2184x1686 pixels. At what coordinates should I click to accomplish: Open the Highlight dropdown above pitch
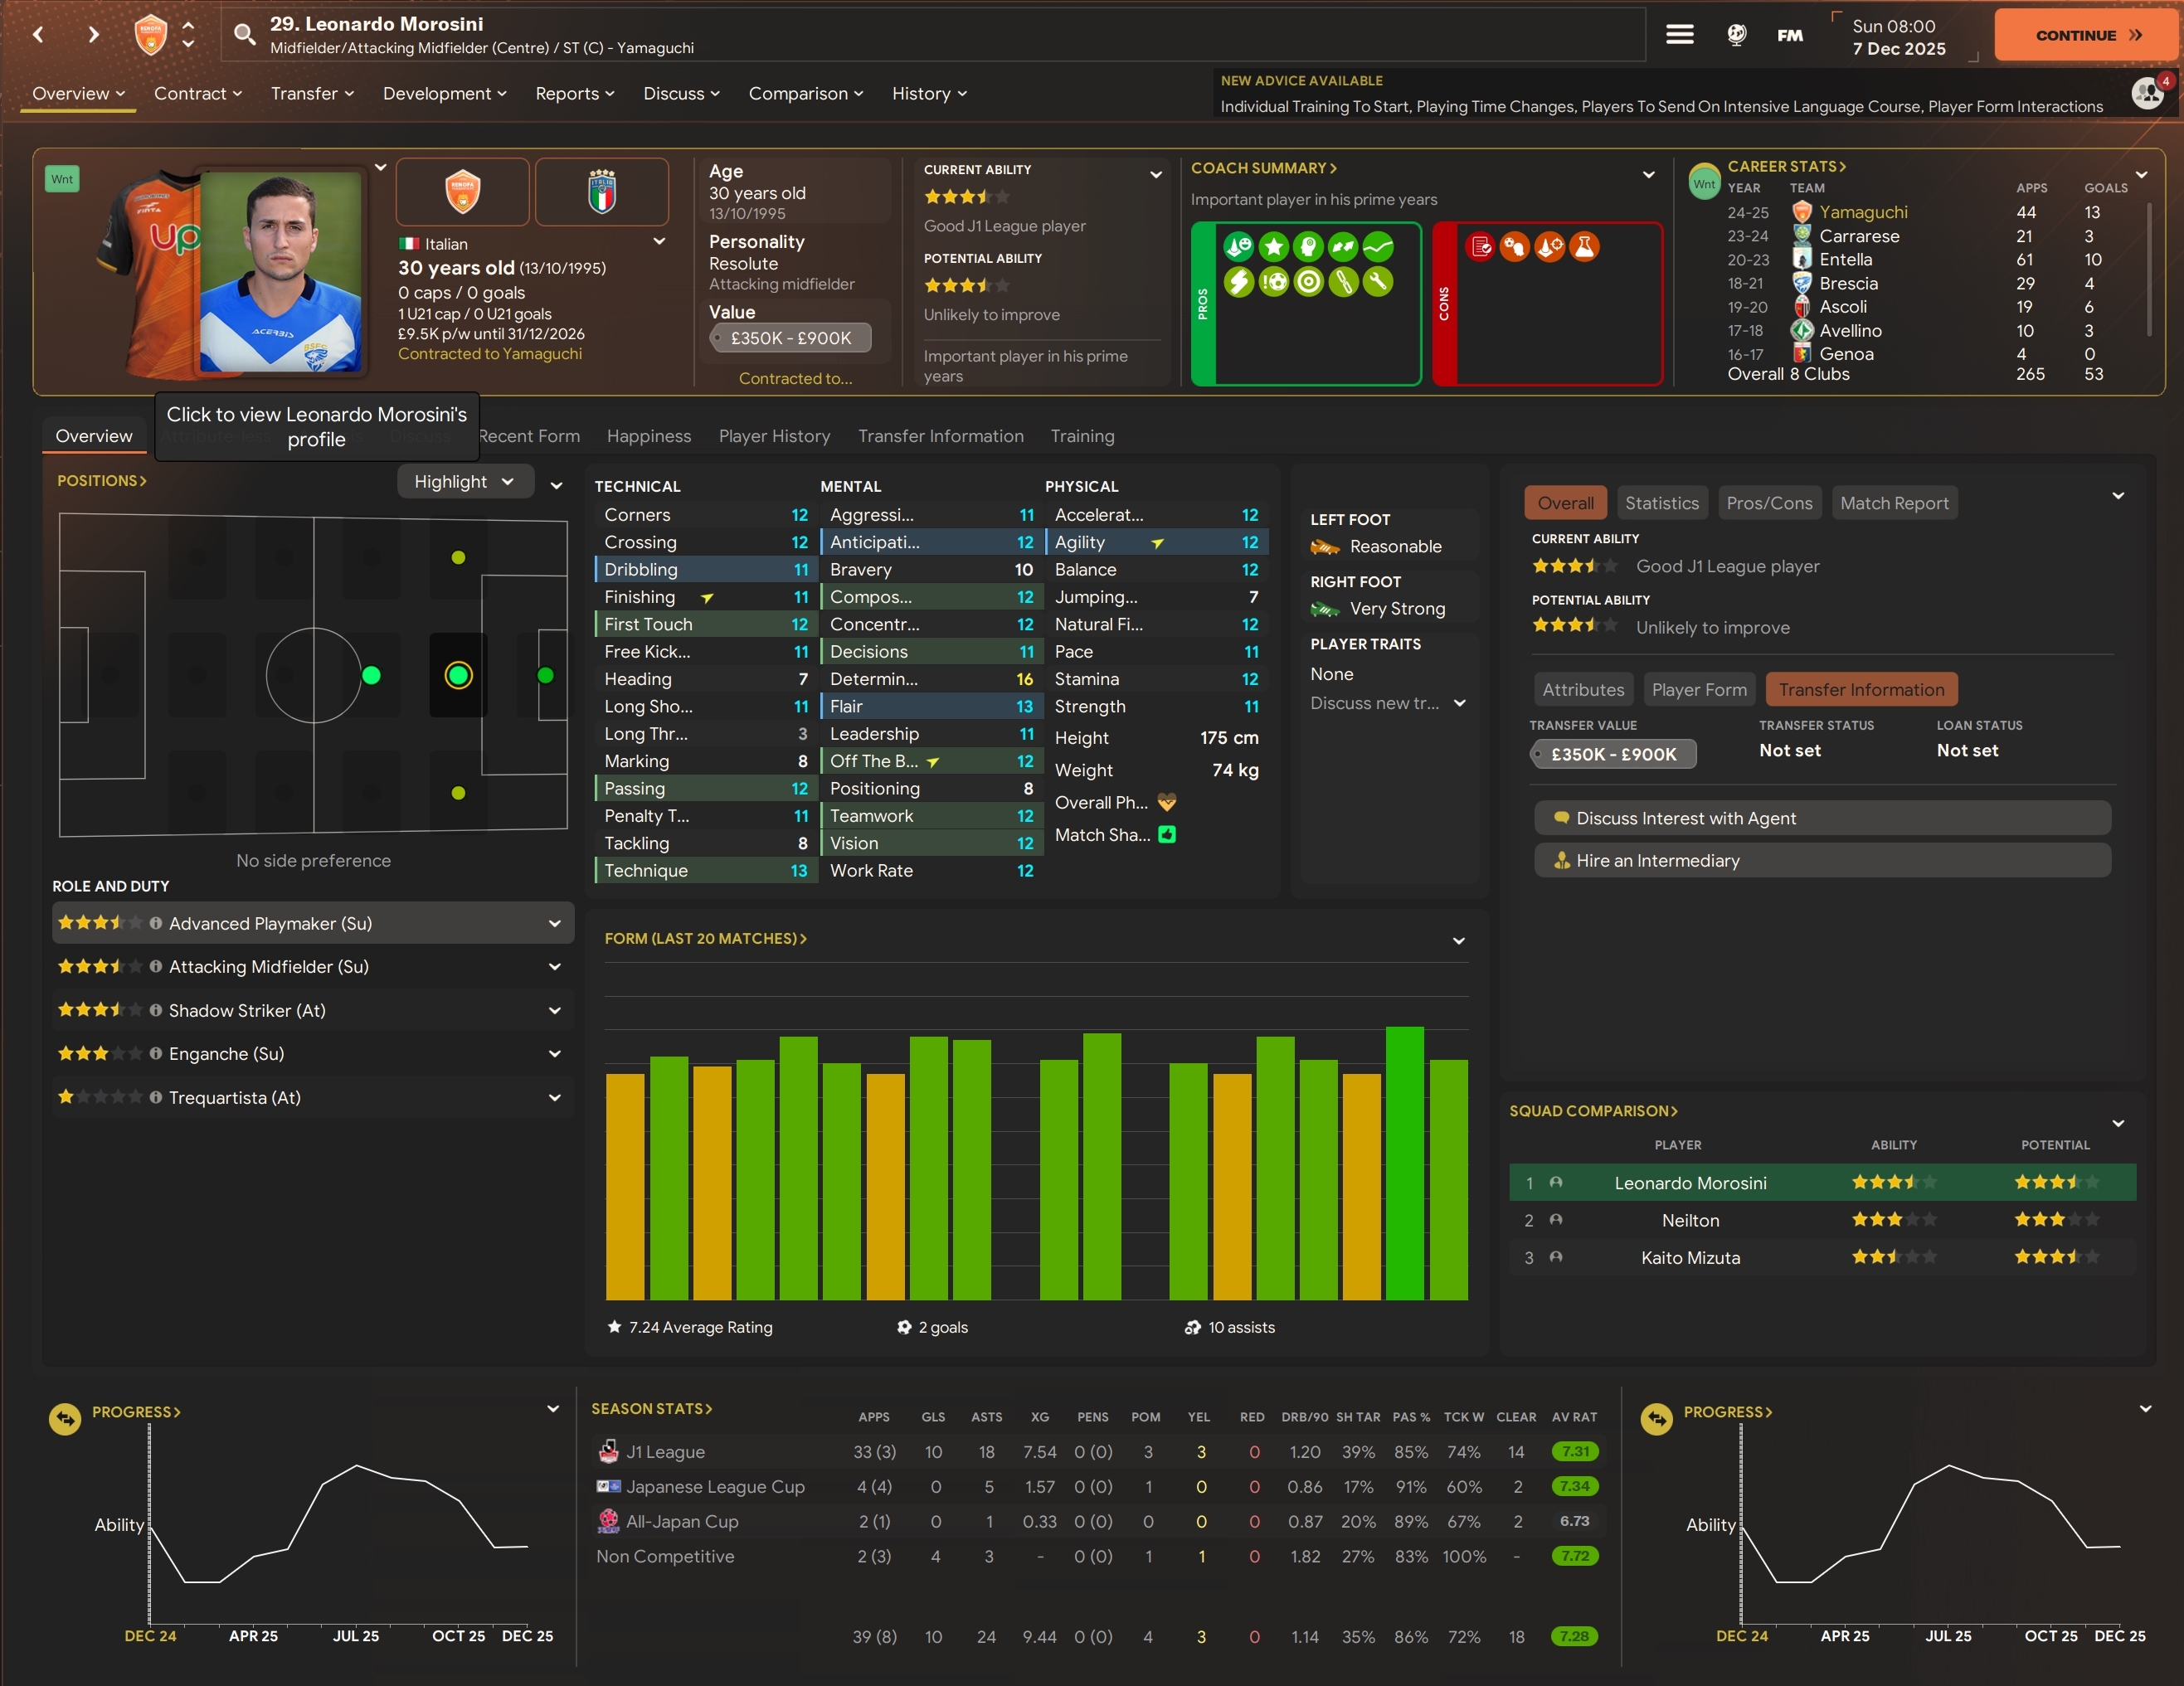point(465,481)
